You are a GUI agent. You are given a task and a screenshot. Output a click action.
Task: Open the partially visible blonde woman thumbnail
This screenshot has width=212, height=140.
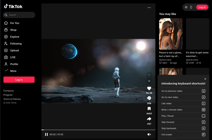coord(171,71)
